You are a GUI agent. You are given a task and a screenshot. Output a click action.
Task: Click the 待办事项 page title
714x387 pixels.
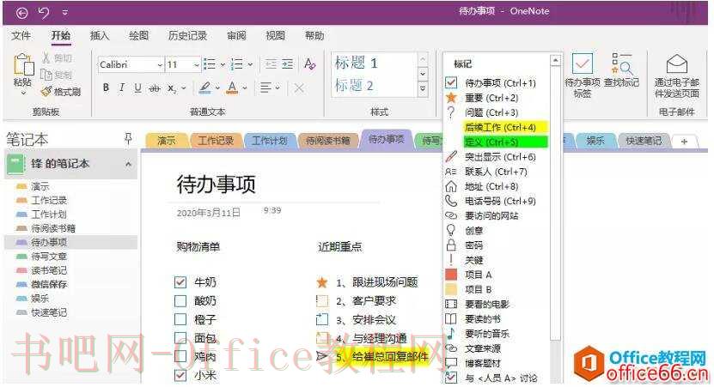(217, 184)
